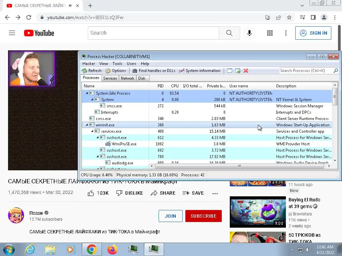This screenshot has width=342, height=256.
Task: Click the red X terminate icon in toolbar
Action: click(x=246, y=71)
